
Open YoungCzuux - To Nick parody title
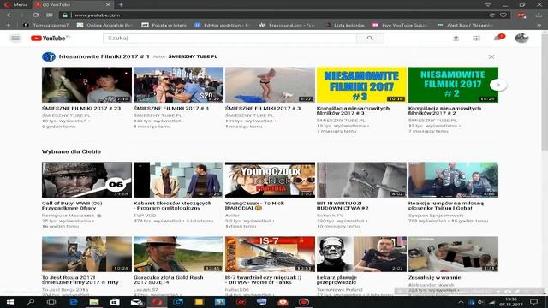click(254, 205)
